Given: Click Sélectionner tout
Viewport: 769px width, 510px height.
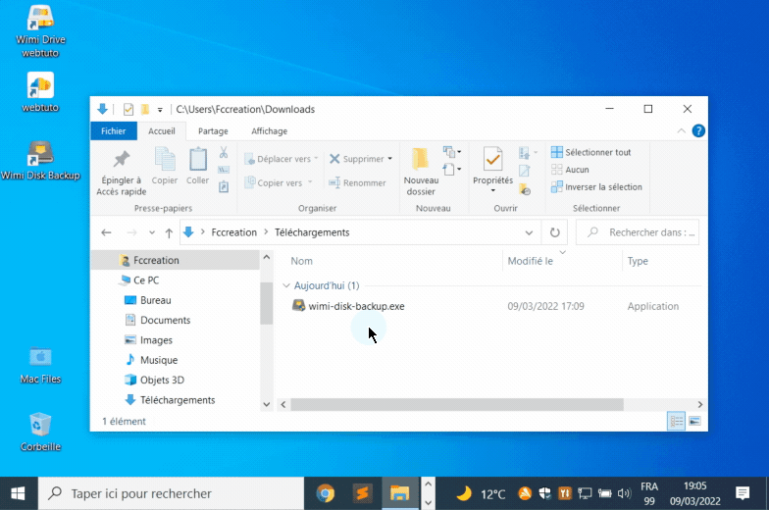Looking at the screenshot, I should (x=590, y=153).
